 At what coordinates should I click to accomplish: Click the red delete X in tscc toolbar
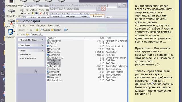pos(40,14)
